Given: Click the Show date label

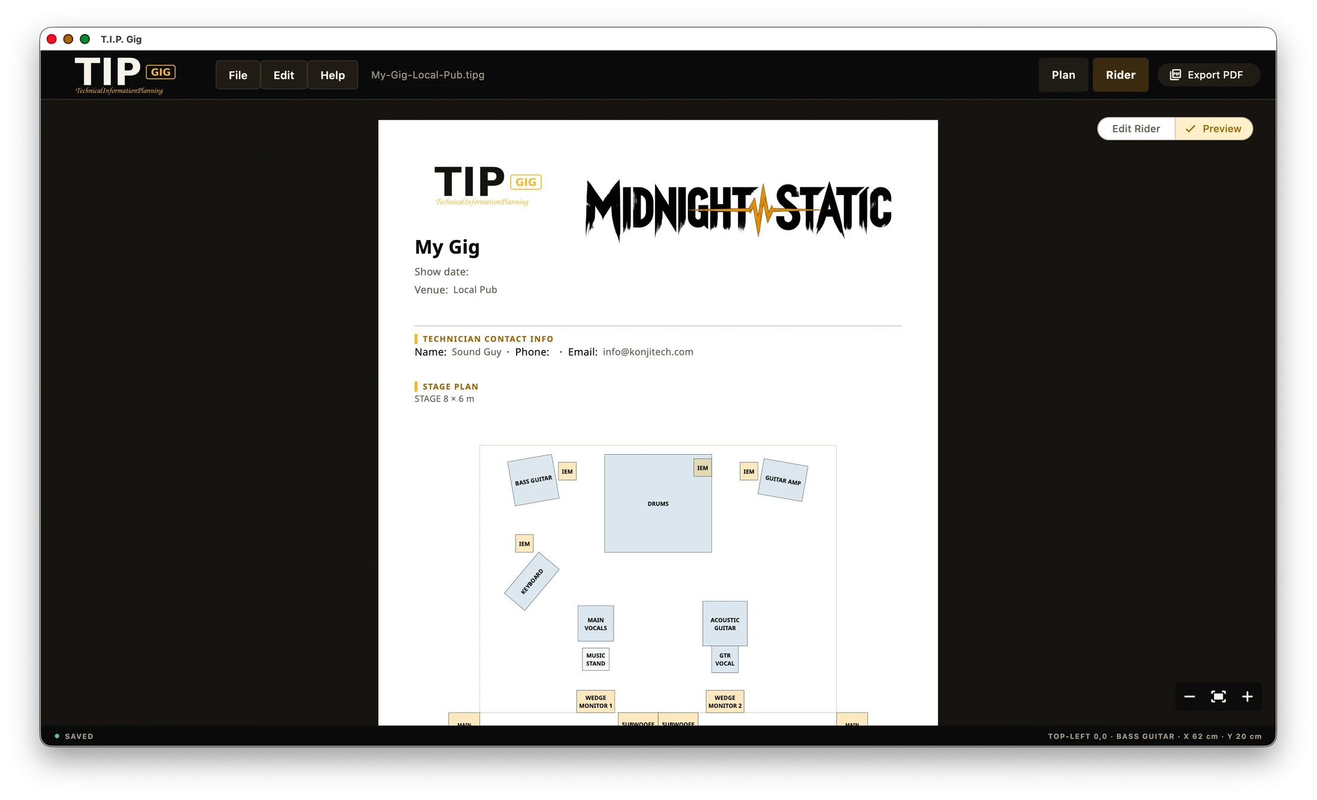Looking at the screenshot, I should point(441,272).
